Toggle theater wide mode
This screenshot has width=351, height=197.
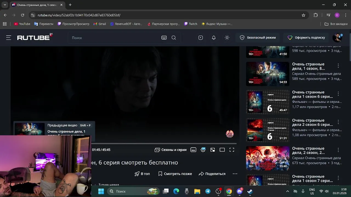click(x=222, y=150)
